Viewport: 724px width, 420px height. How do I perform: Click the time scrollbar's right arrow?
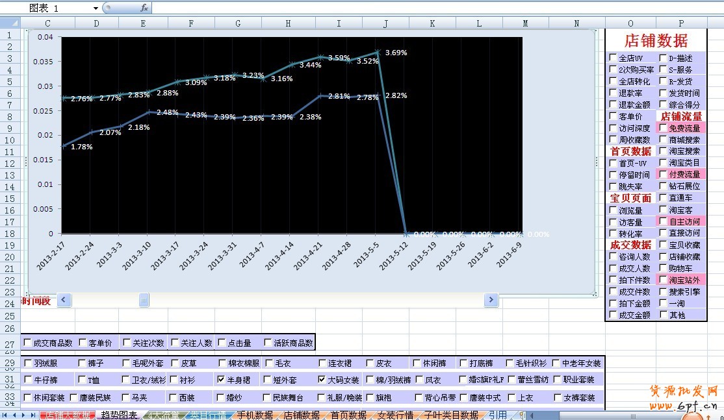click(x=491, y=300)
